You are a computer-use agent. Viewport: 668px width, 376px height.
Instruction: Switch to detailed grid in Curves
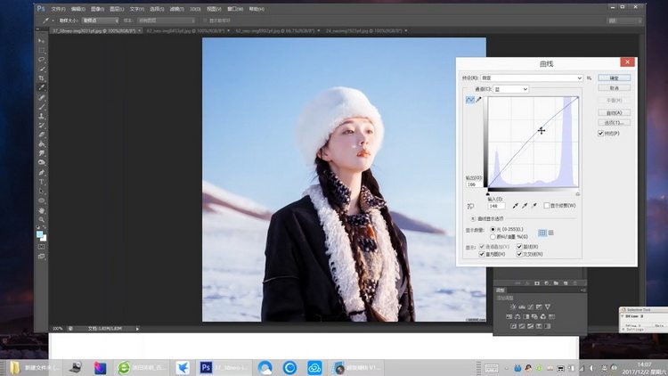click(550, 233)
